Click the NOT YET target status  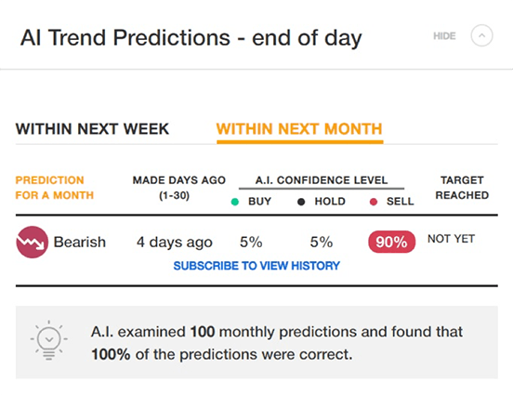coord(451,239)
